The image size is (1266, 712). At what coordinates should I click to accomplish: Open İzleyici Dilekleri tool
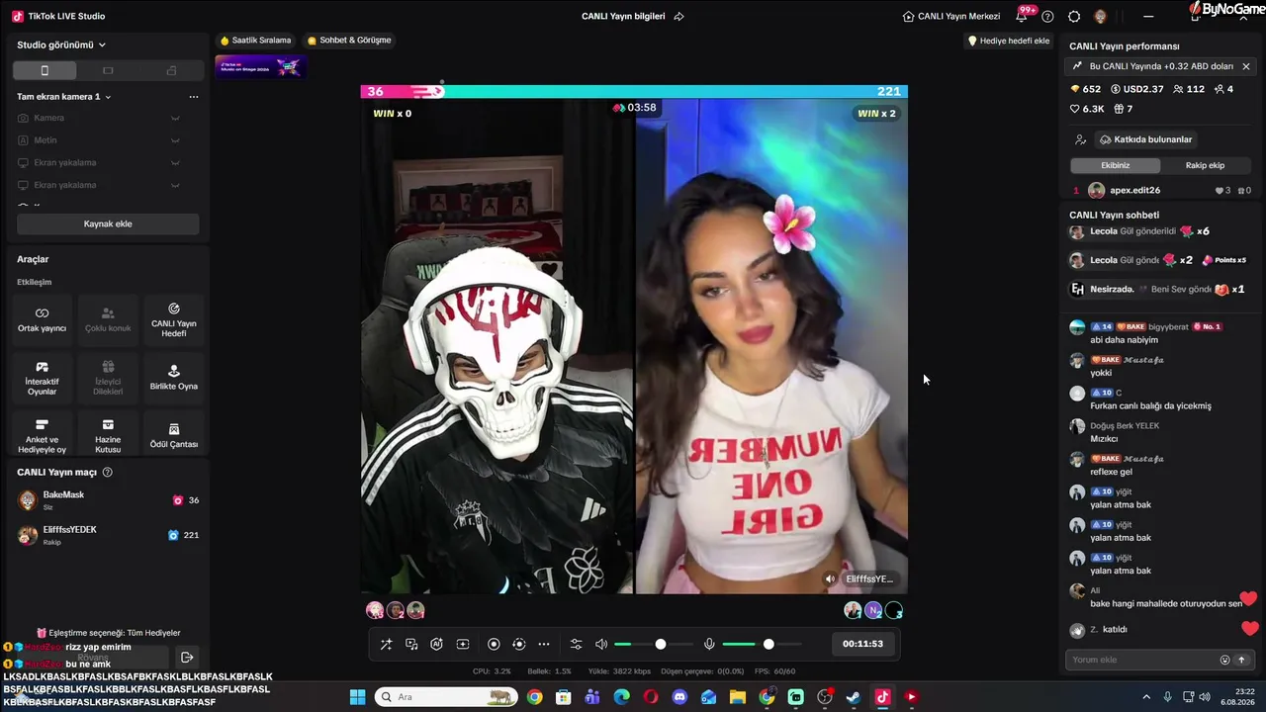pos(108,378)
